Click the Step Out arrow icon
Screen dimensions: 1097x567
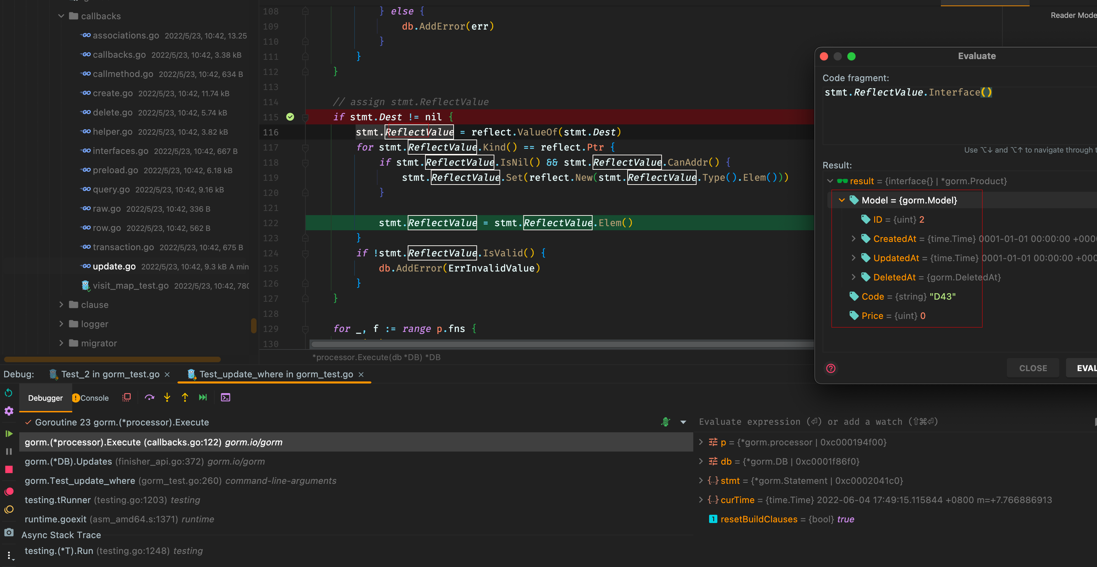tap(185, 397)
